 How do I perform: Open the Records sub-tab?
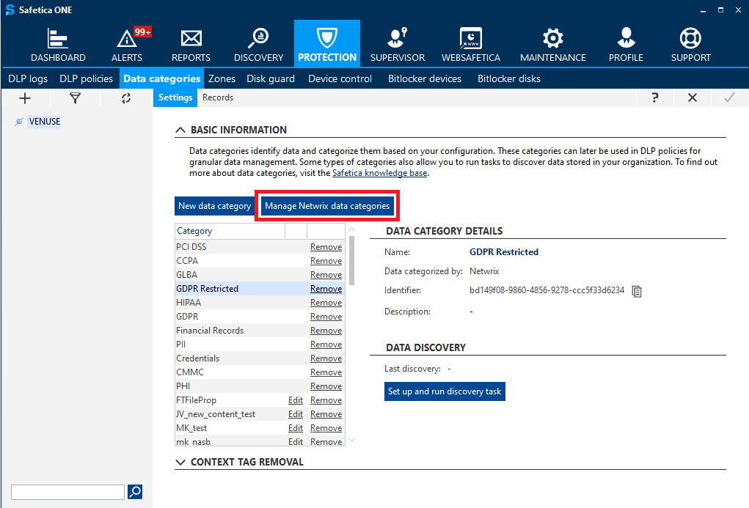(x=218, y=97)
